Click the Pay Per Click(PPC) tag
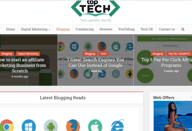 179,54
